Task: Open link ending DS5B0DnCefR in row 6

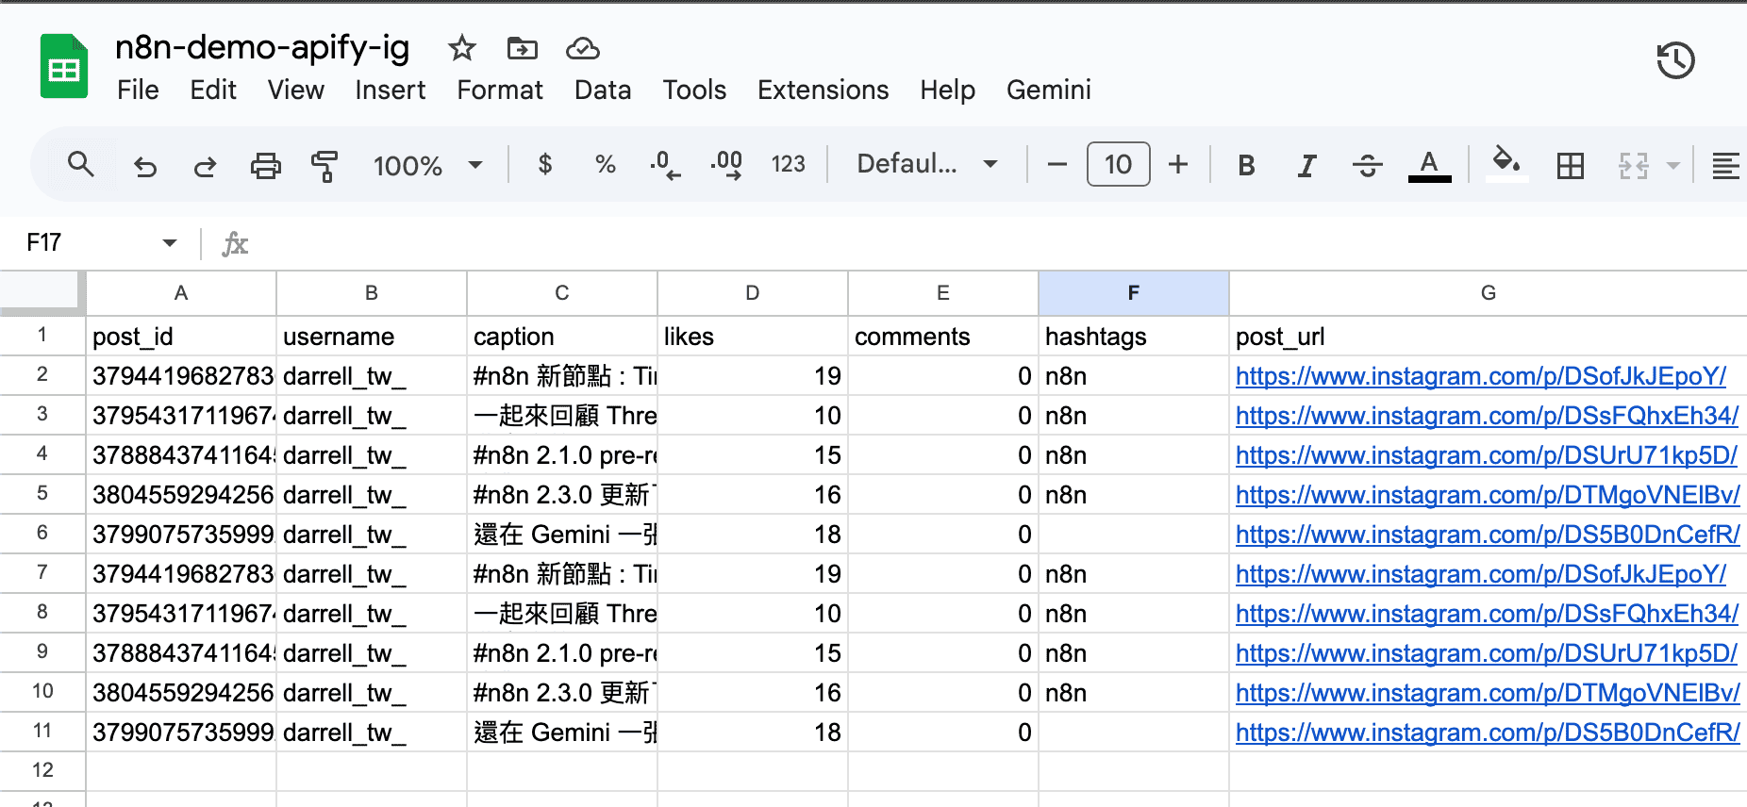Action: [x=1489, y=535]
